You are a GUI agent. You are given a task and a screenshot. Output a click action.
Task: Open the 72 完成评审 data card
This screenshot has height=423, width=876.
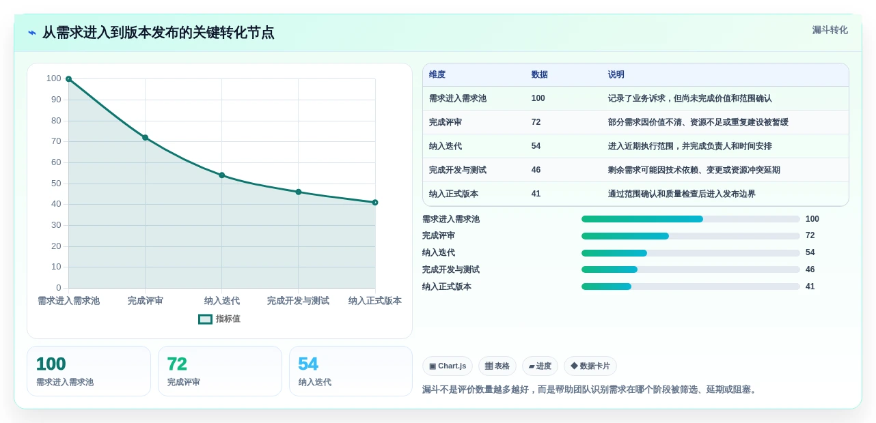220,371
